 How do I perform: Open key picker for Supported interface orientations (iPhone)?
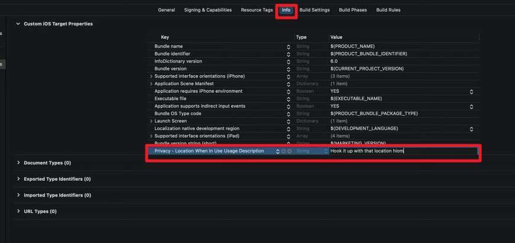[289, 76]
